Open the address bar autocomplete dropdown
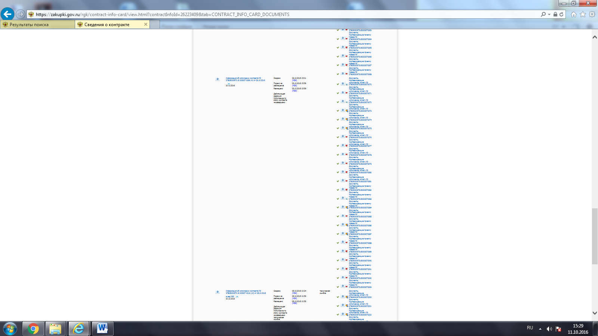598x336 pixels. coord(549,14)
